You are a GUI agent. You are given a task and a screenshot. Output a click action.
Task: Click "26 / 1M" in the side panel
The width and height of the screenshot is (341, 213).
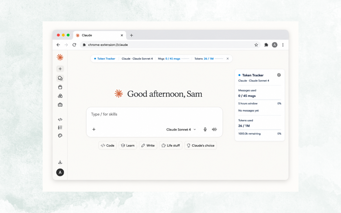[244, 126]
